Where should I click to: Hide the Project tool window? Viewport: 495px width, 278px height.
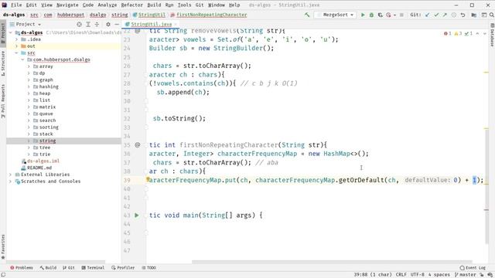click(x=117, y=24)
